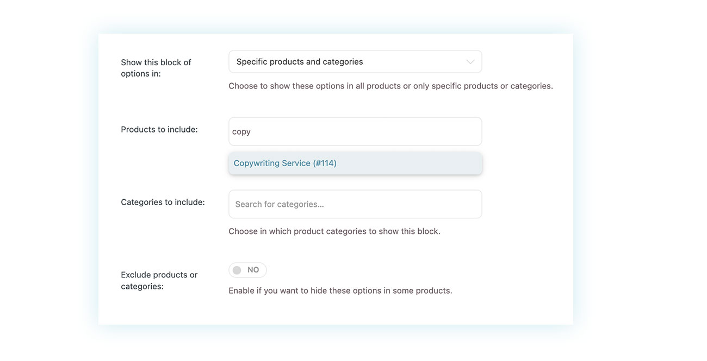Click the products field containing "copy"
The height and width of the screenshot is (361, 707).
[355, 131]
